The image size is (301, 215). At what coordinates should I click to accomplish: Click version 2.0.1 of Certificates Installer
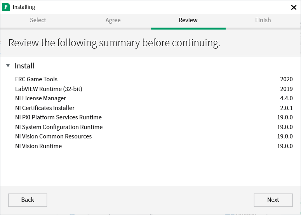tap(286, 108)
